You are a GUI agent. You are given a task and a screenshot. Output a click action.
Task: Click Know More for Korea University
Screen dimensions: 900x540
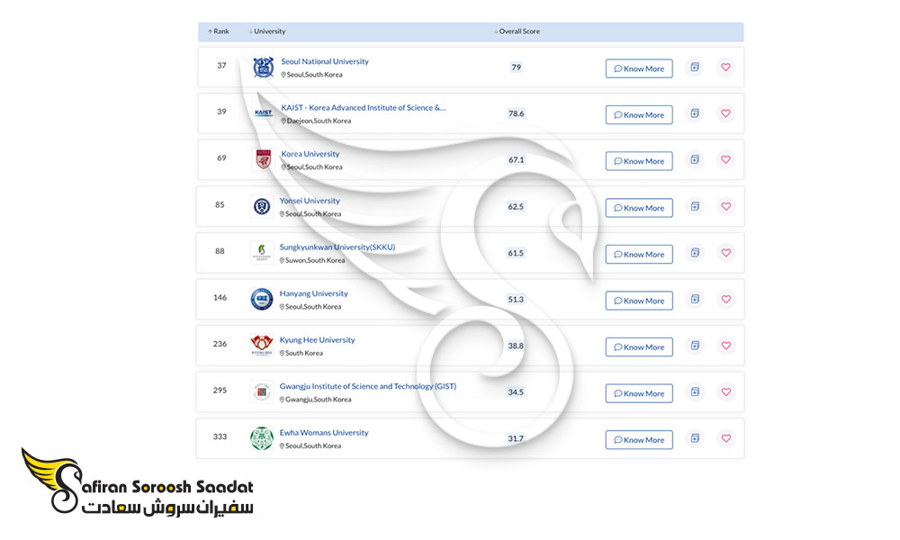click(x=639, y=161)
